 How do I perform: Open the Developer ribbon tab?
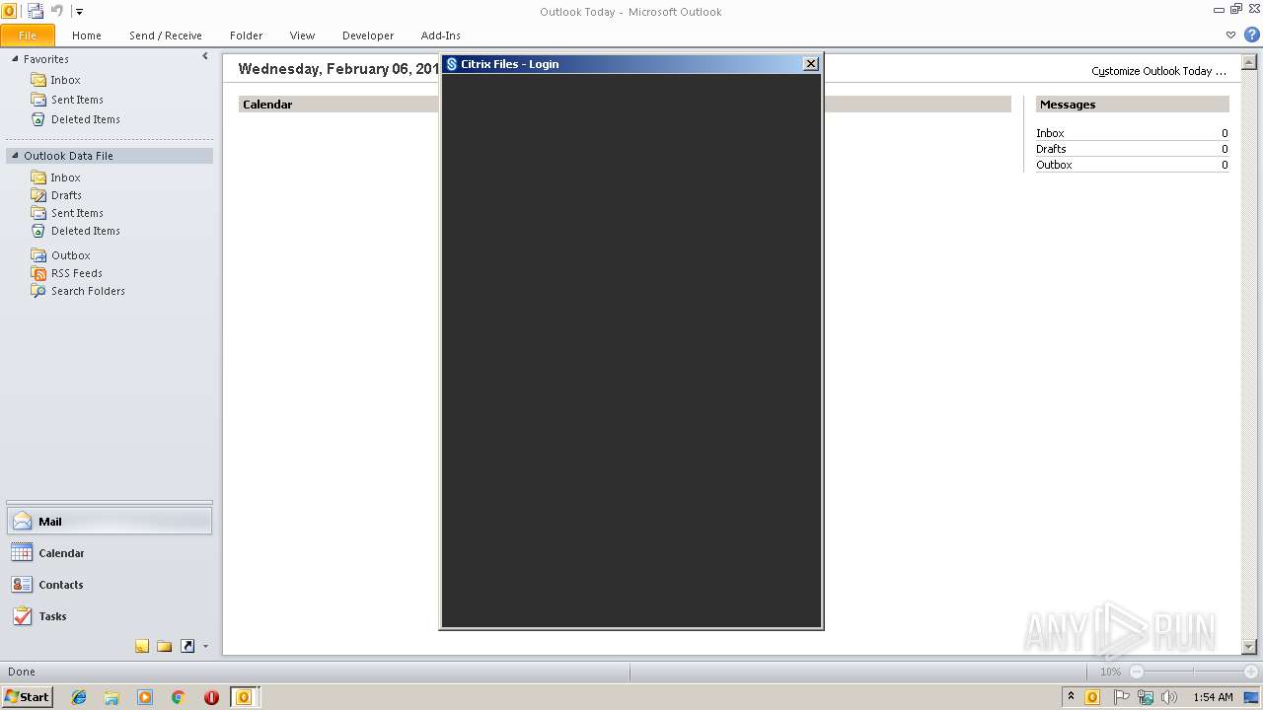pyautogui.click(x=368, y=35)
